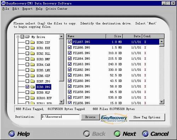
Task: Open the Crisis Center menu
Action: tap(57, 9)
